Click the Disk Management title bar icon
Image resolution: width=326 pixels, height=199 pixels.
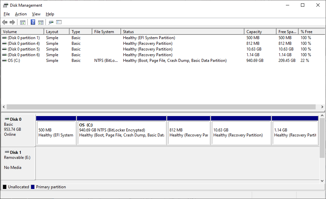(x=6, y=5)
